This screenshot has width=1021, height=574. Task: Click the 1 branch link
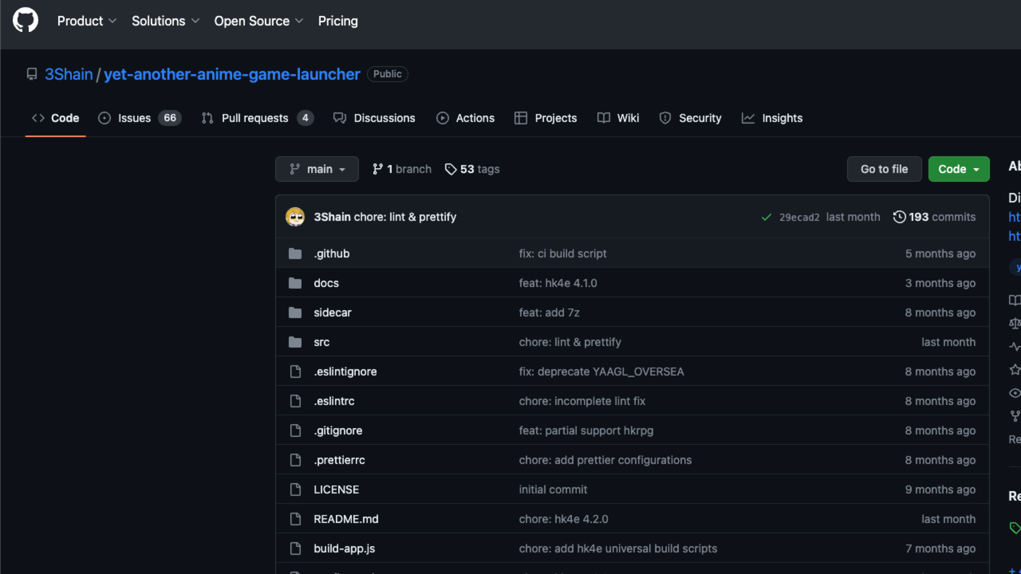(402, 169)
